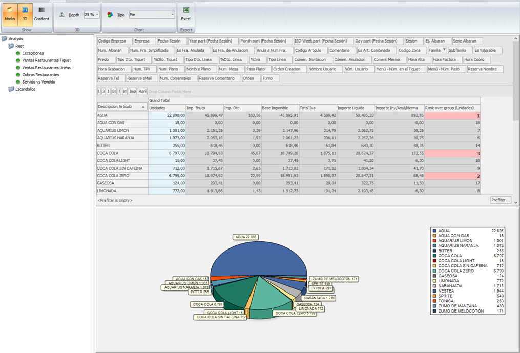Toggle the 3D chart view button
Image resolution: width=520 pixels, height=353 pixels.
tap(25, 14)
